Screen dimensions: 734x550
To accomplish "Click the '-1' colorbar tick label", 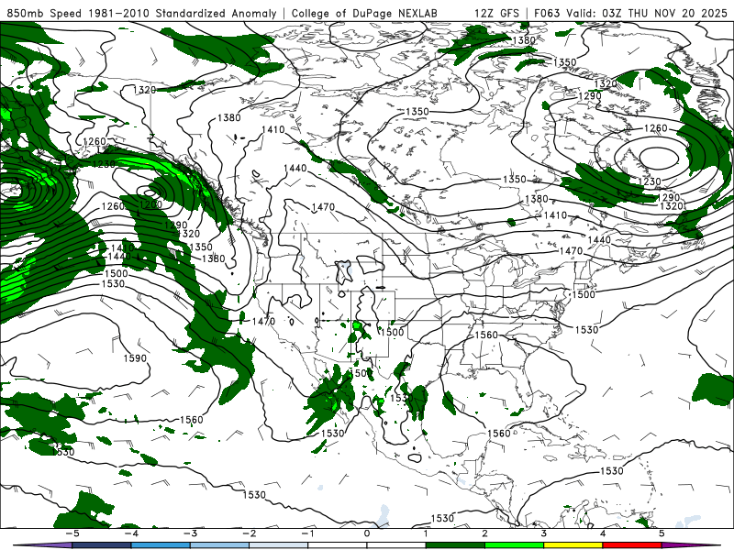I will click(307, 533).
